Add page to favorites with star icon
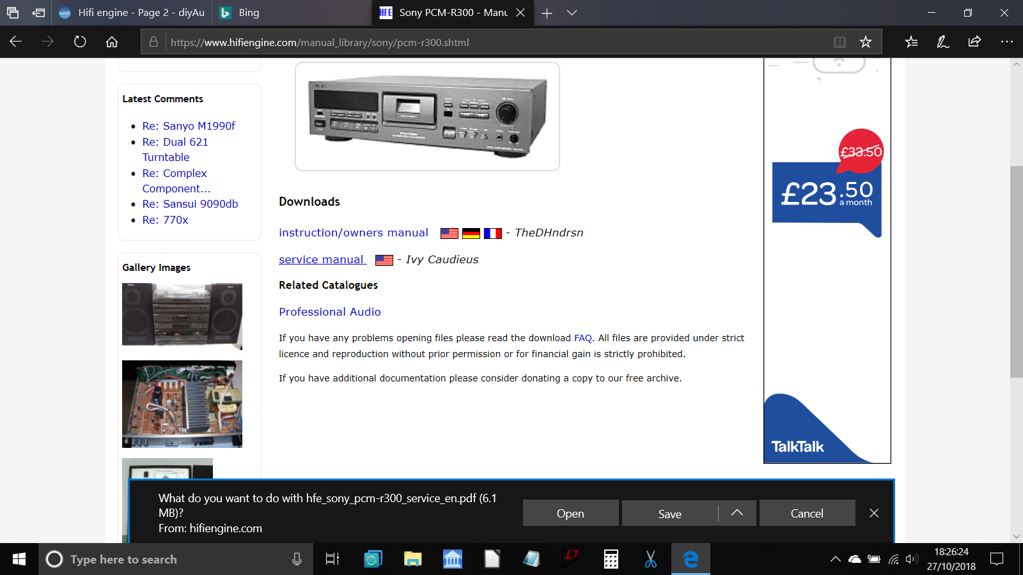The image size is (1023, 575). pyautogui.click(x=866, y=42)
